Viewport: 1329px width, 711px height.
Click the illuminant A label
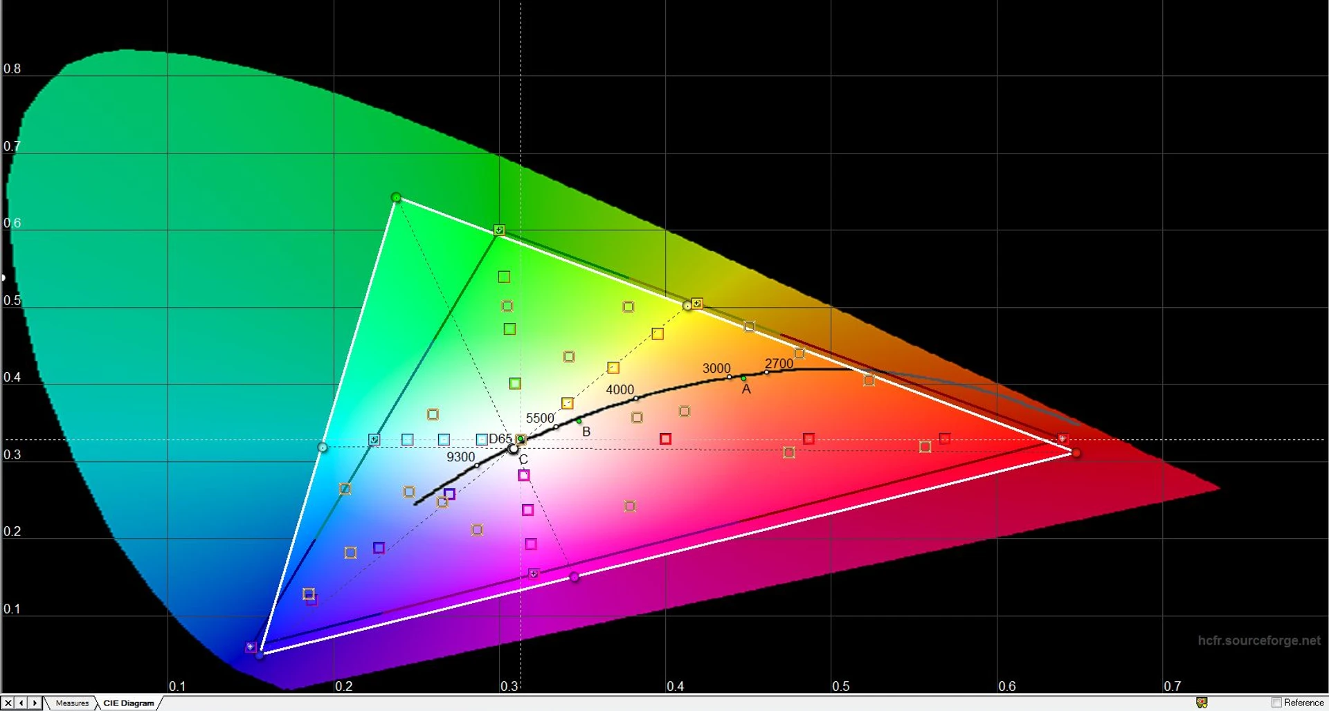746,389
